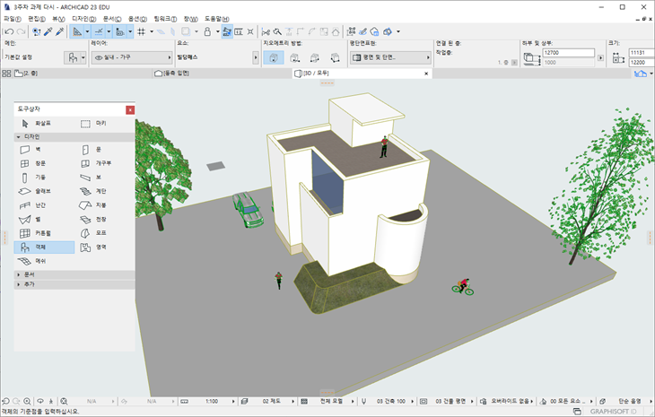Click the Undo arrow in the toolbar

(x=8, y=31)
